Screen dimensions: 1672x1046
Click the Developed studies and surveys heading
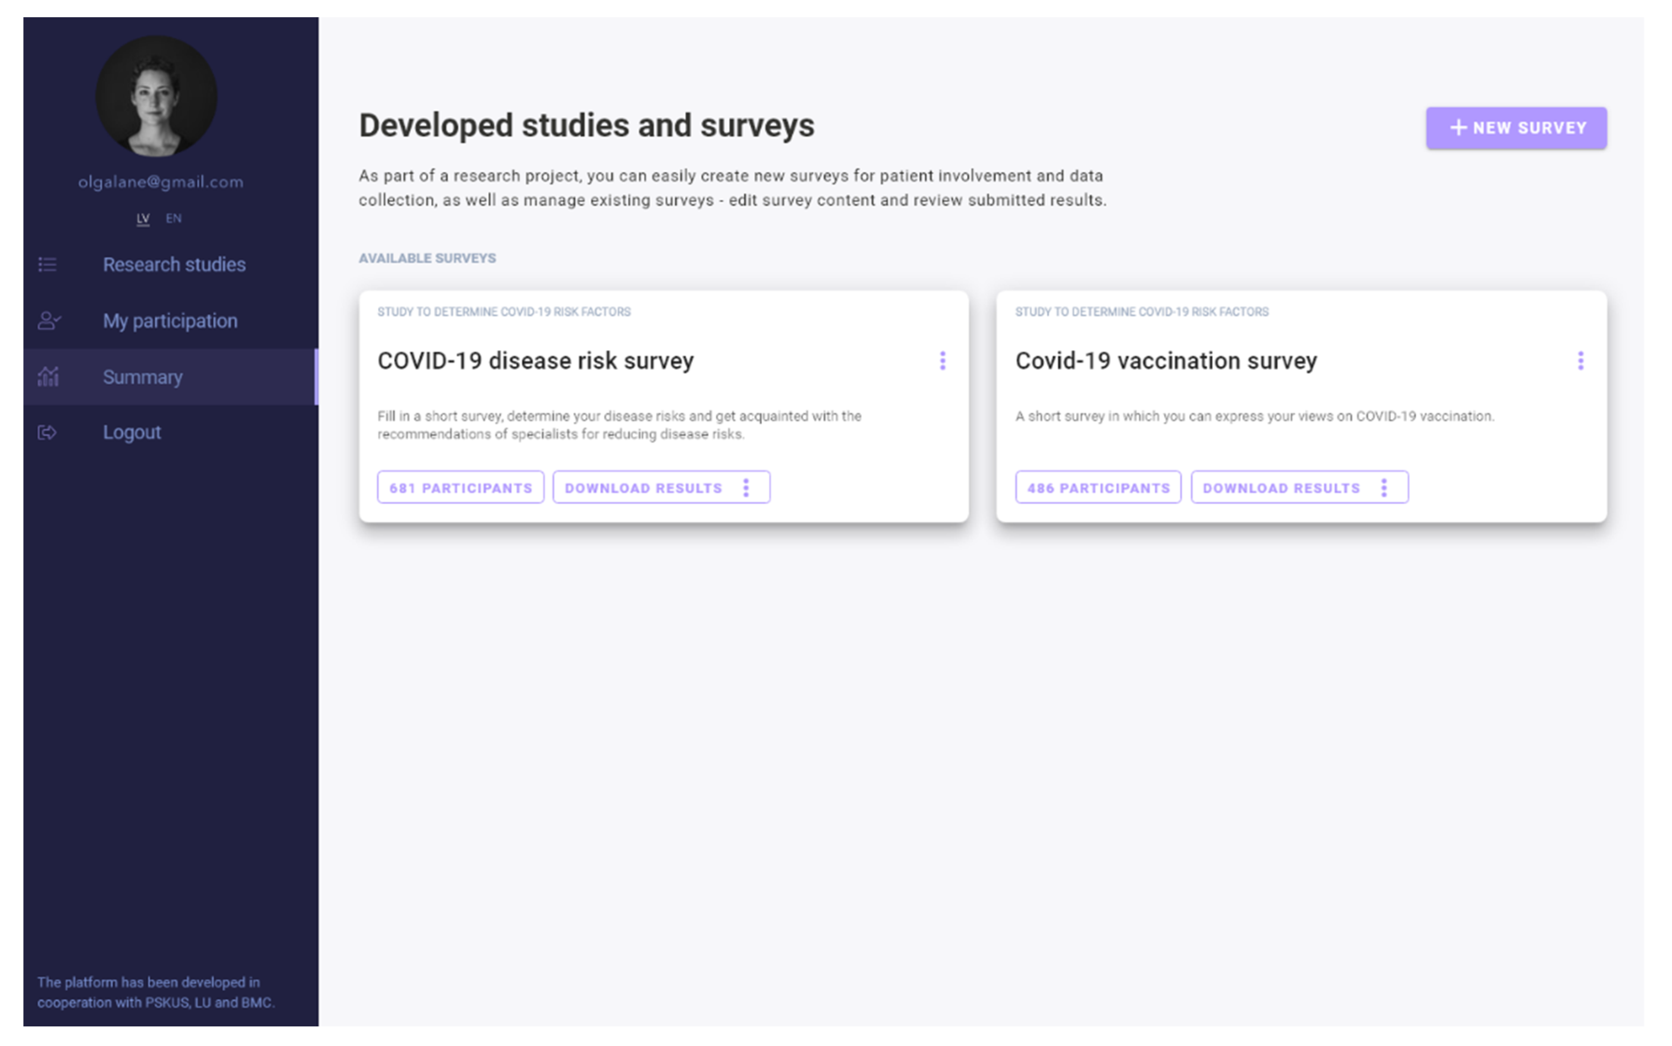(x=586, y=125)
